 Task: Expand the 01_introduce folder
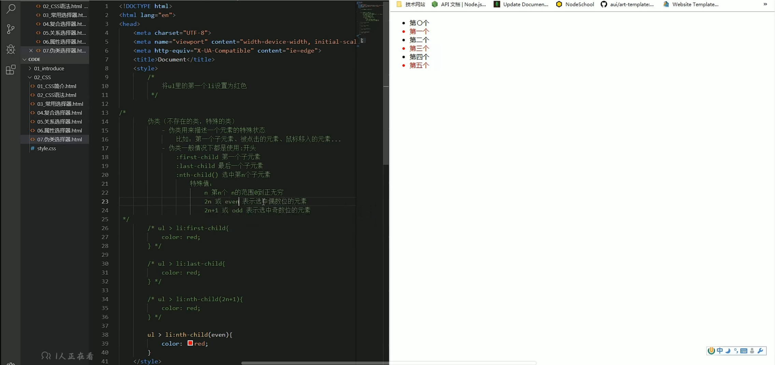click(x=55, y=68)
